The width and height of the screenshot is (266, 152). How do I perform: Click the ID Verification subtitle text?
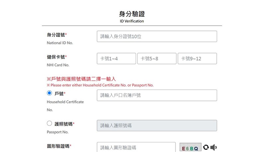(x=132, y=21)
